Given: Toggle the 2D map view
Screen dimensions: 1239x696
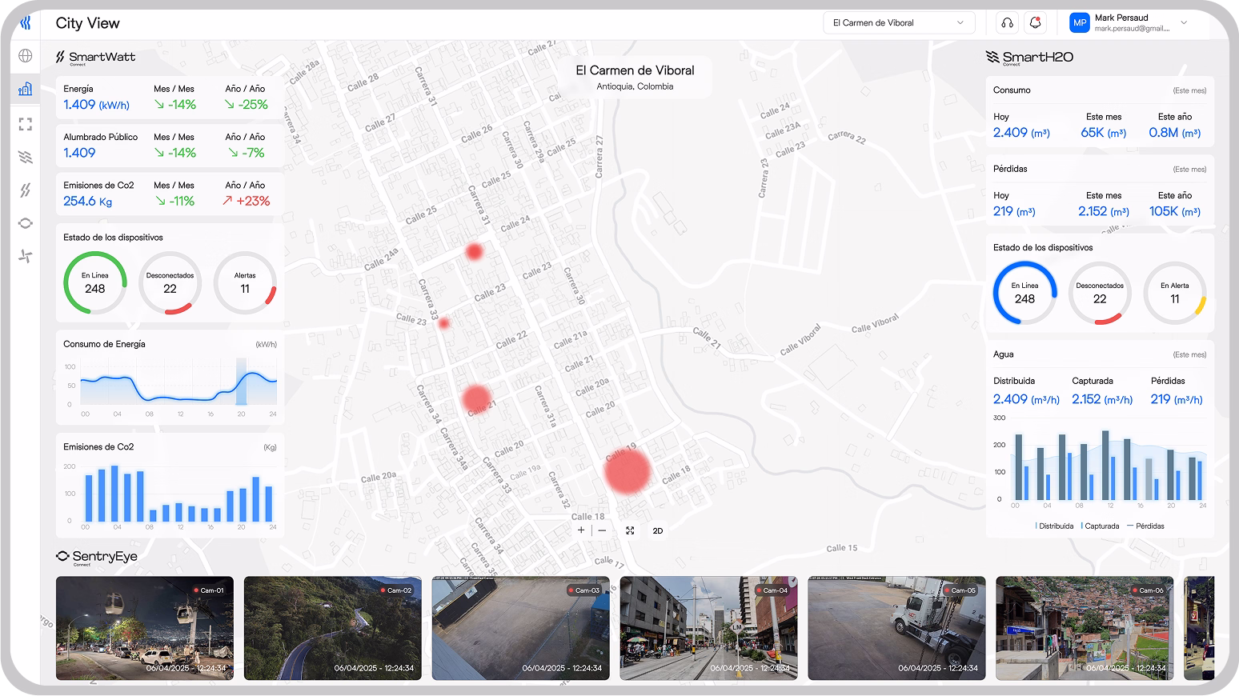Looking at the screenshot, I should coord(658,530).
